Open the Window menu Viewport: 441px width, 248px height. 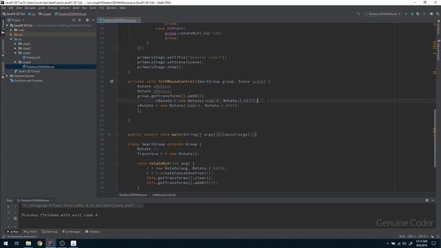coord(112,8)
